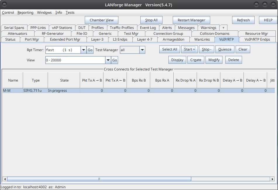The width and height of the screenshot is (278, 190).
Task: Select the DUT tab
Action: [82, 28]
